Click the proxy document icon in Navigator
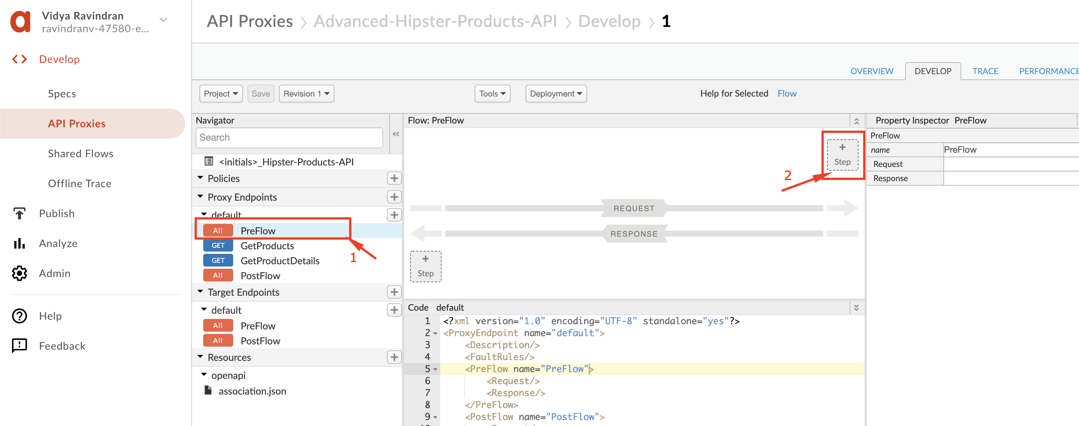Viewport: 1079px width, 426px height. pos(208,161)
